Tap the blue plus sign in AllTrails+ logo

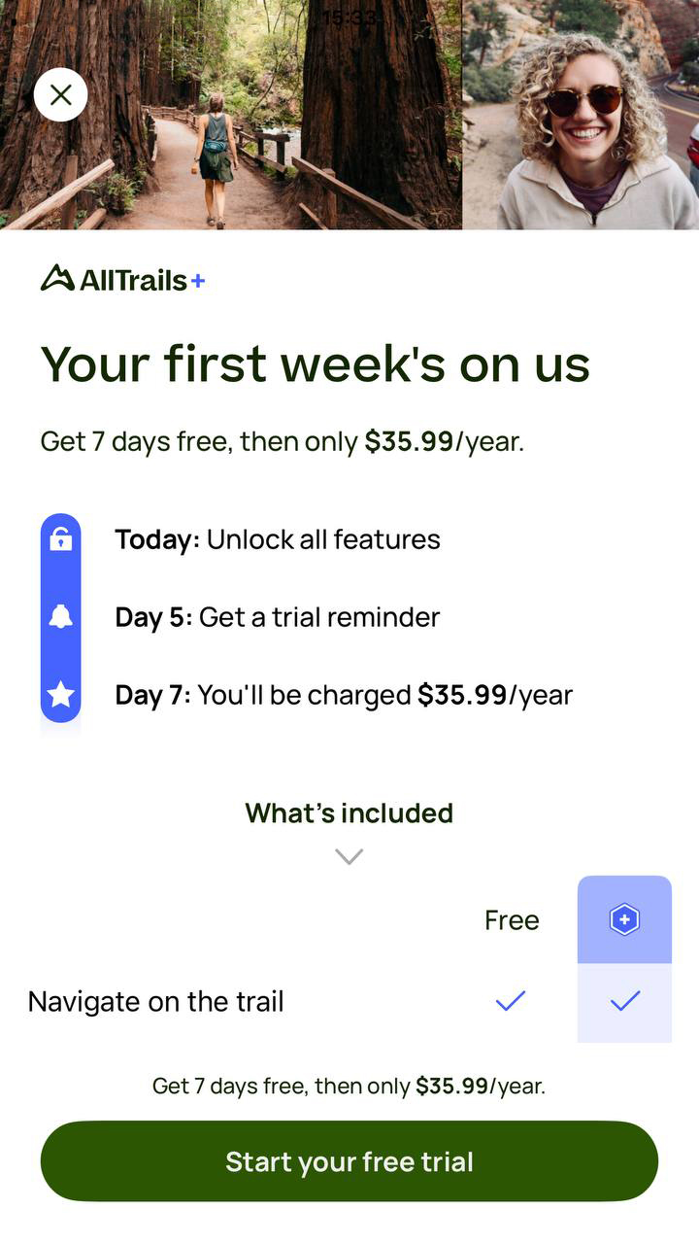(x=198, y=281)
